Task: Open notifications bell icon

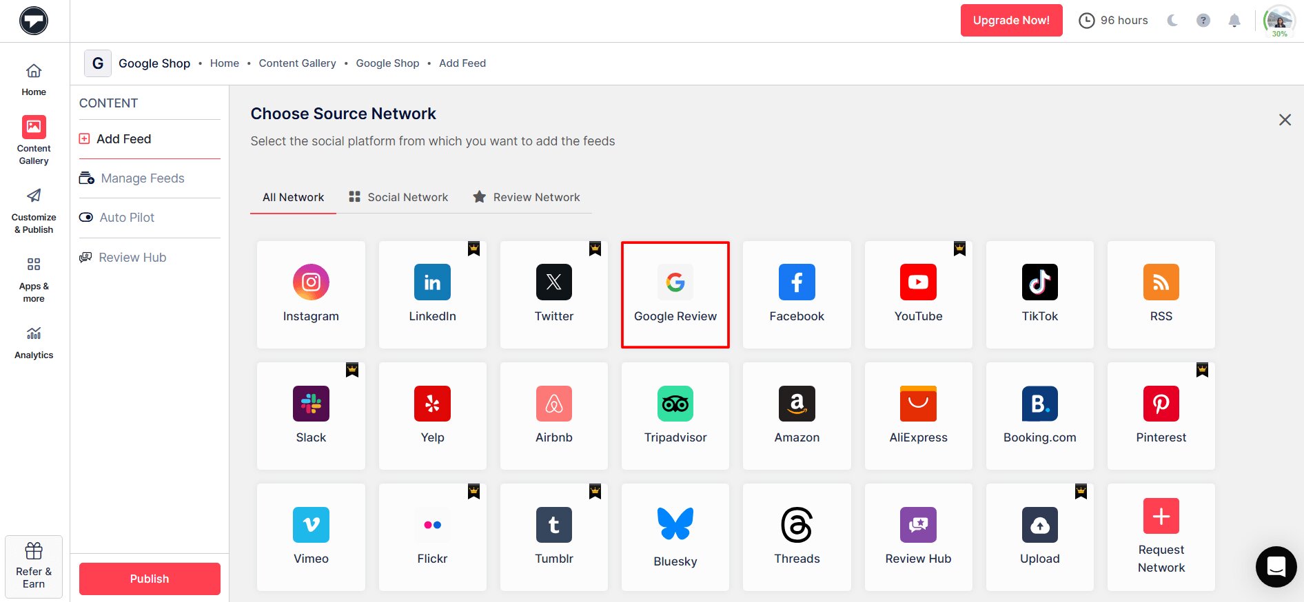Action: [x=1234, y=21]
